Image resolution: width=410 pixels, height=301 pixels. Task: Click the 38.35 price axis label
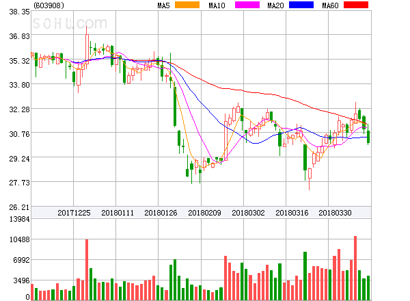click(19, 12)
